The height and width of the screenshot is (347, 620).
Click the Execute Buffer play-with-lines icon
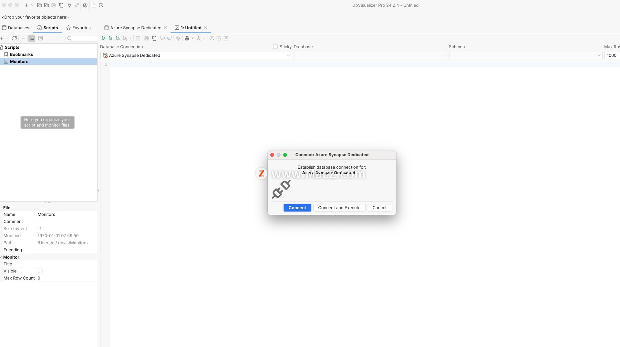118,38
